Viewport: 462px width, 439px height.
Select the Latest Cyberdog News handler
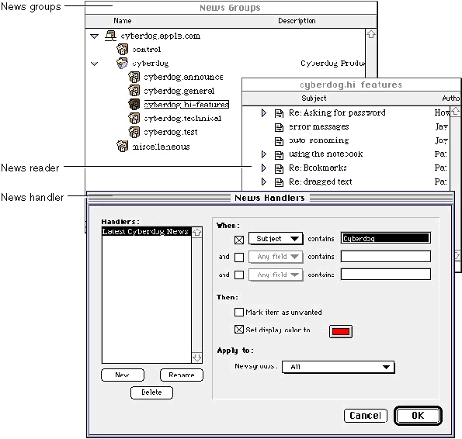(147, 232)
